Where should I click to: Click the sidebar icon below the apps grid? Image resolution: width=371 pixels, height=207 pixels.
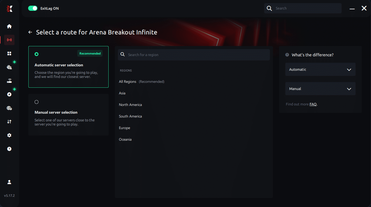point(9,67)
